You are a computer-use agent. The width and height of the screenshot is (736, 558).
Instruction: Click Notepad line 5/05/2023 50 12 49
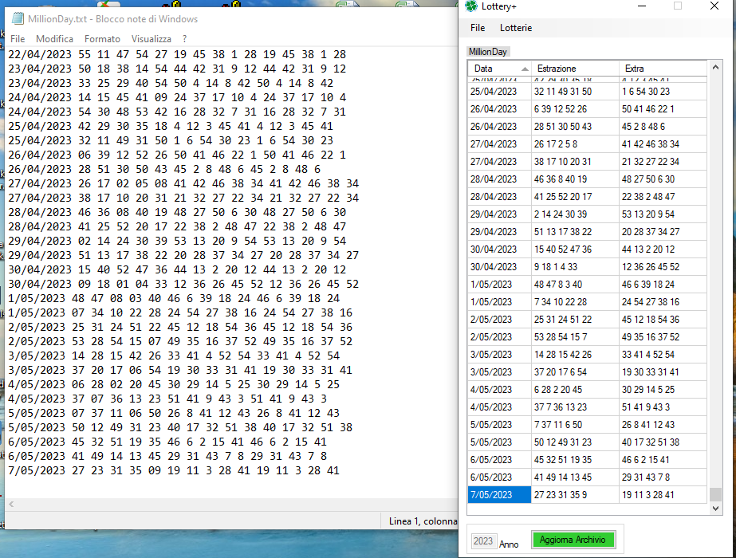tap(180, 427)
